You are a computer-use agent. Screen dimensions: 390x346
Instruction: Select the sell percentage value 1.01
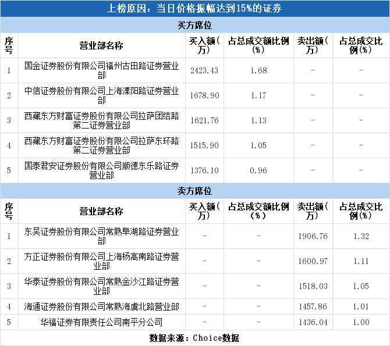pos(361,306)
